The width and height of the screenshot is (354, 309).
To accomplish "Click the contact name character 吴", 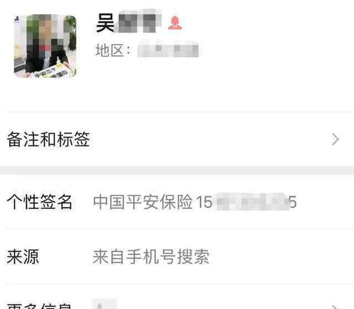I will [x=105, y=23].
